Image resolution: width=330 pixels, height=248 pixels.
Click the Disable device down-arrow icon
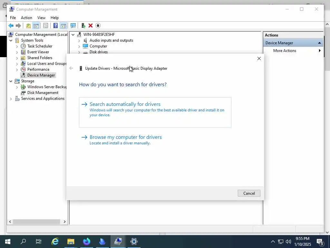pyautogui.click(x=98, y=26)
